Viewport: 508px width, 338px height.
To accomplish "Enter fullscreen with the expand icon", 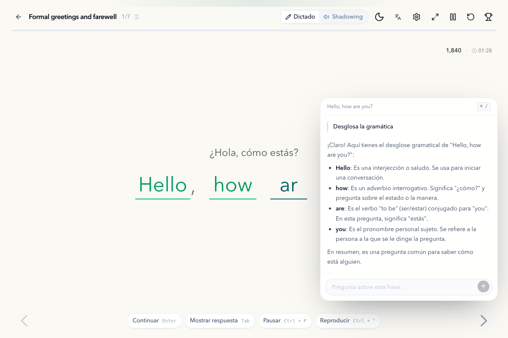I will (x=435, y=17).
